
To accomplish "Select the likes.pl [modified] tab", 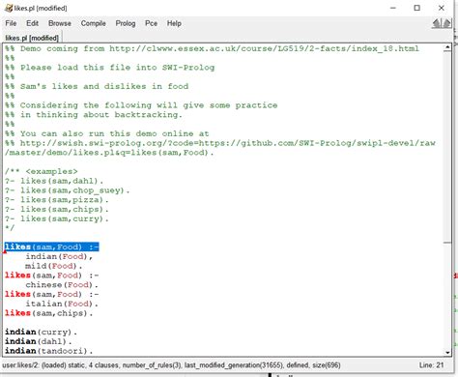I will 32,38.
